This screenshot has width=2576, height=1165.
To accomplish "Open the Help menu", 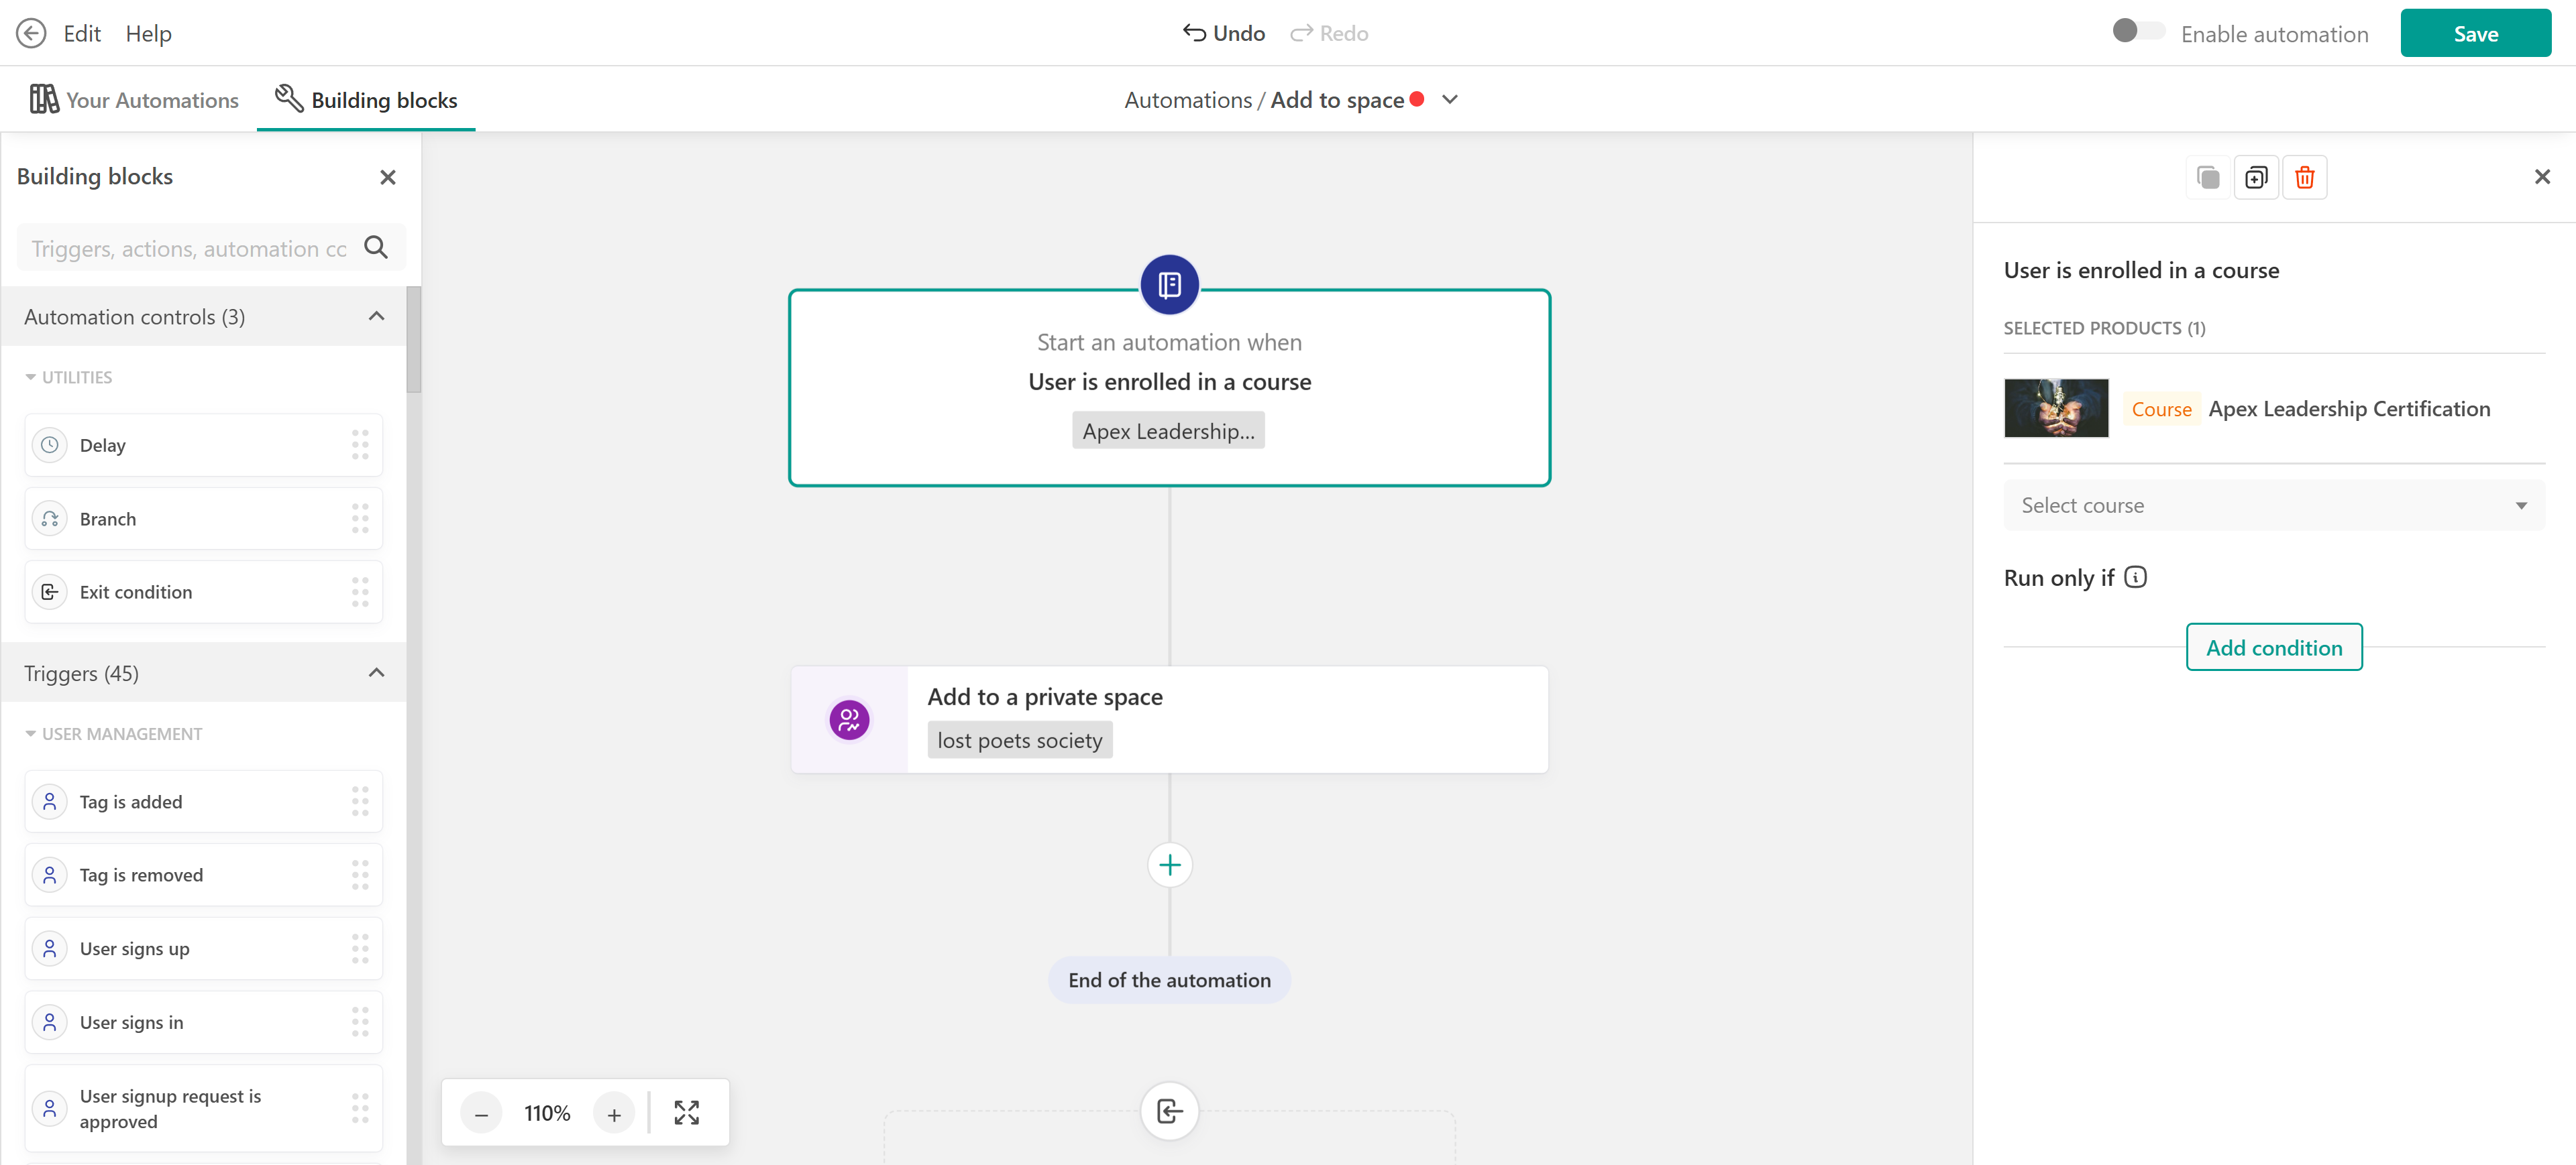I will pos(148,34).
